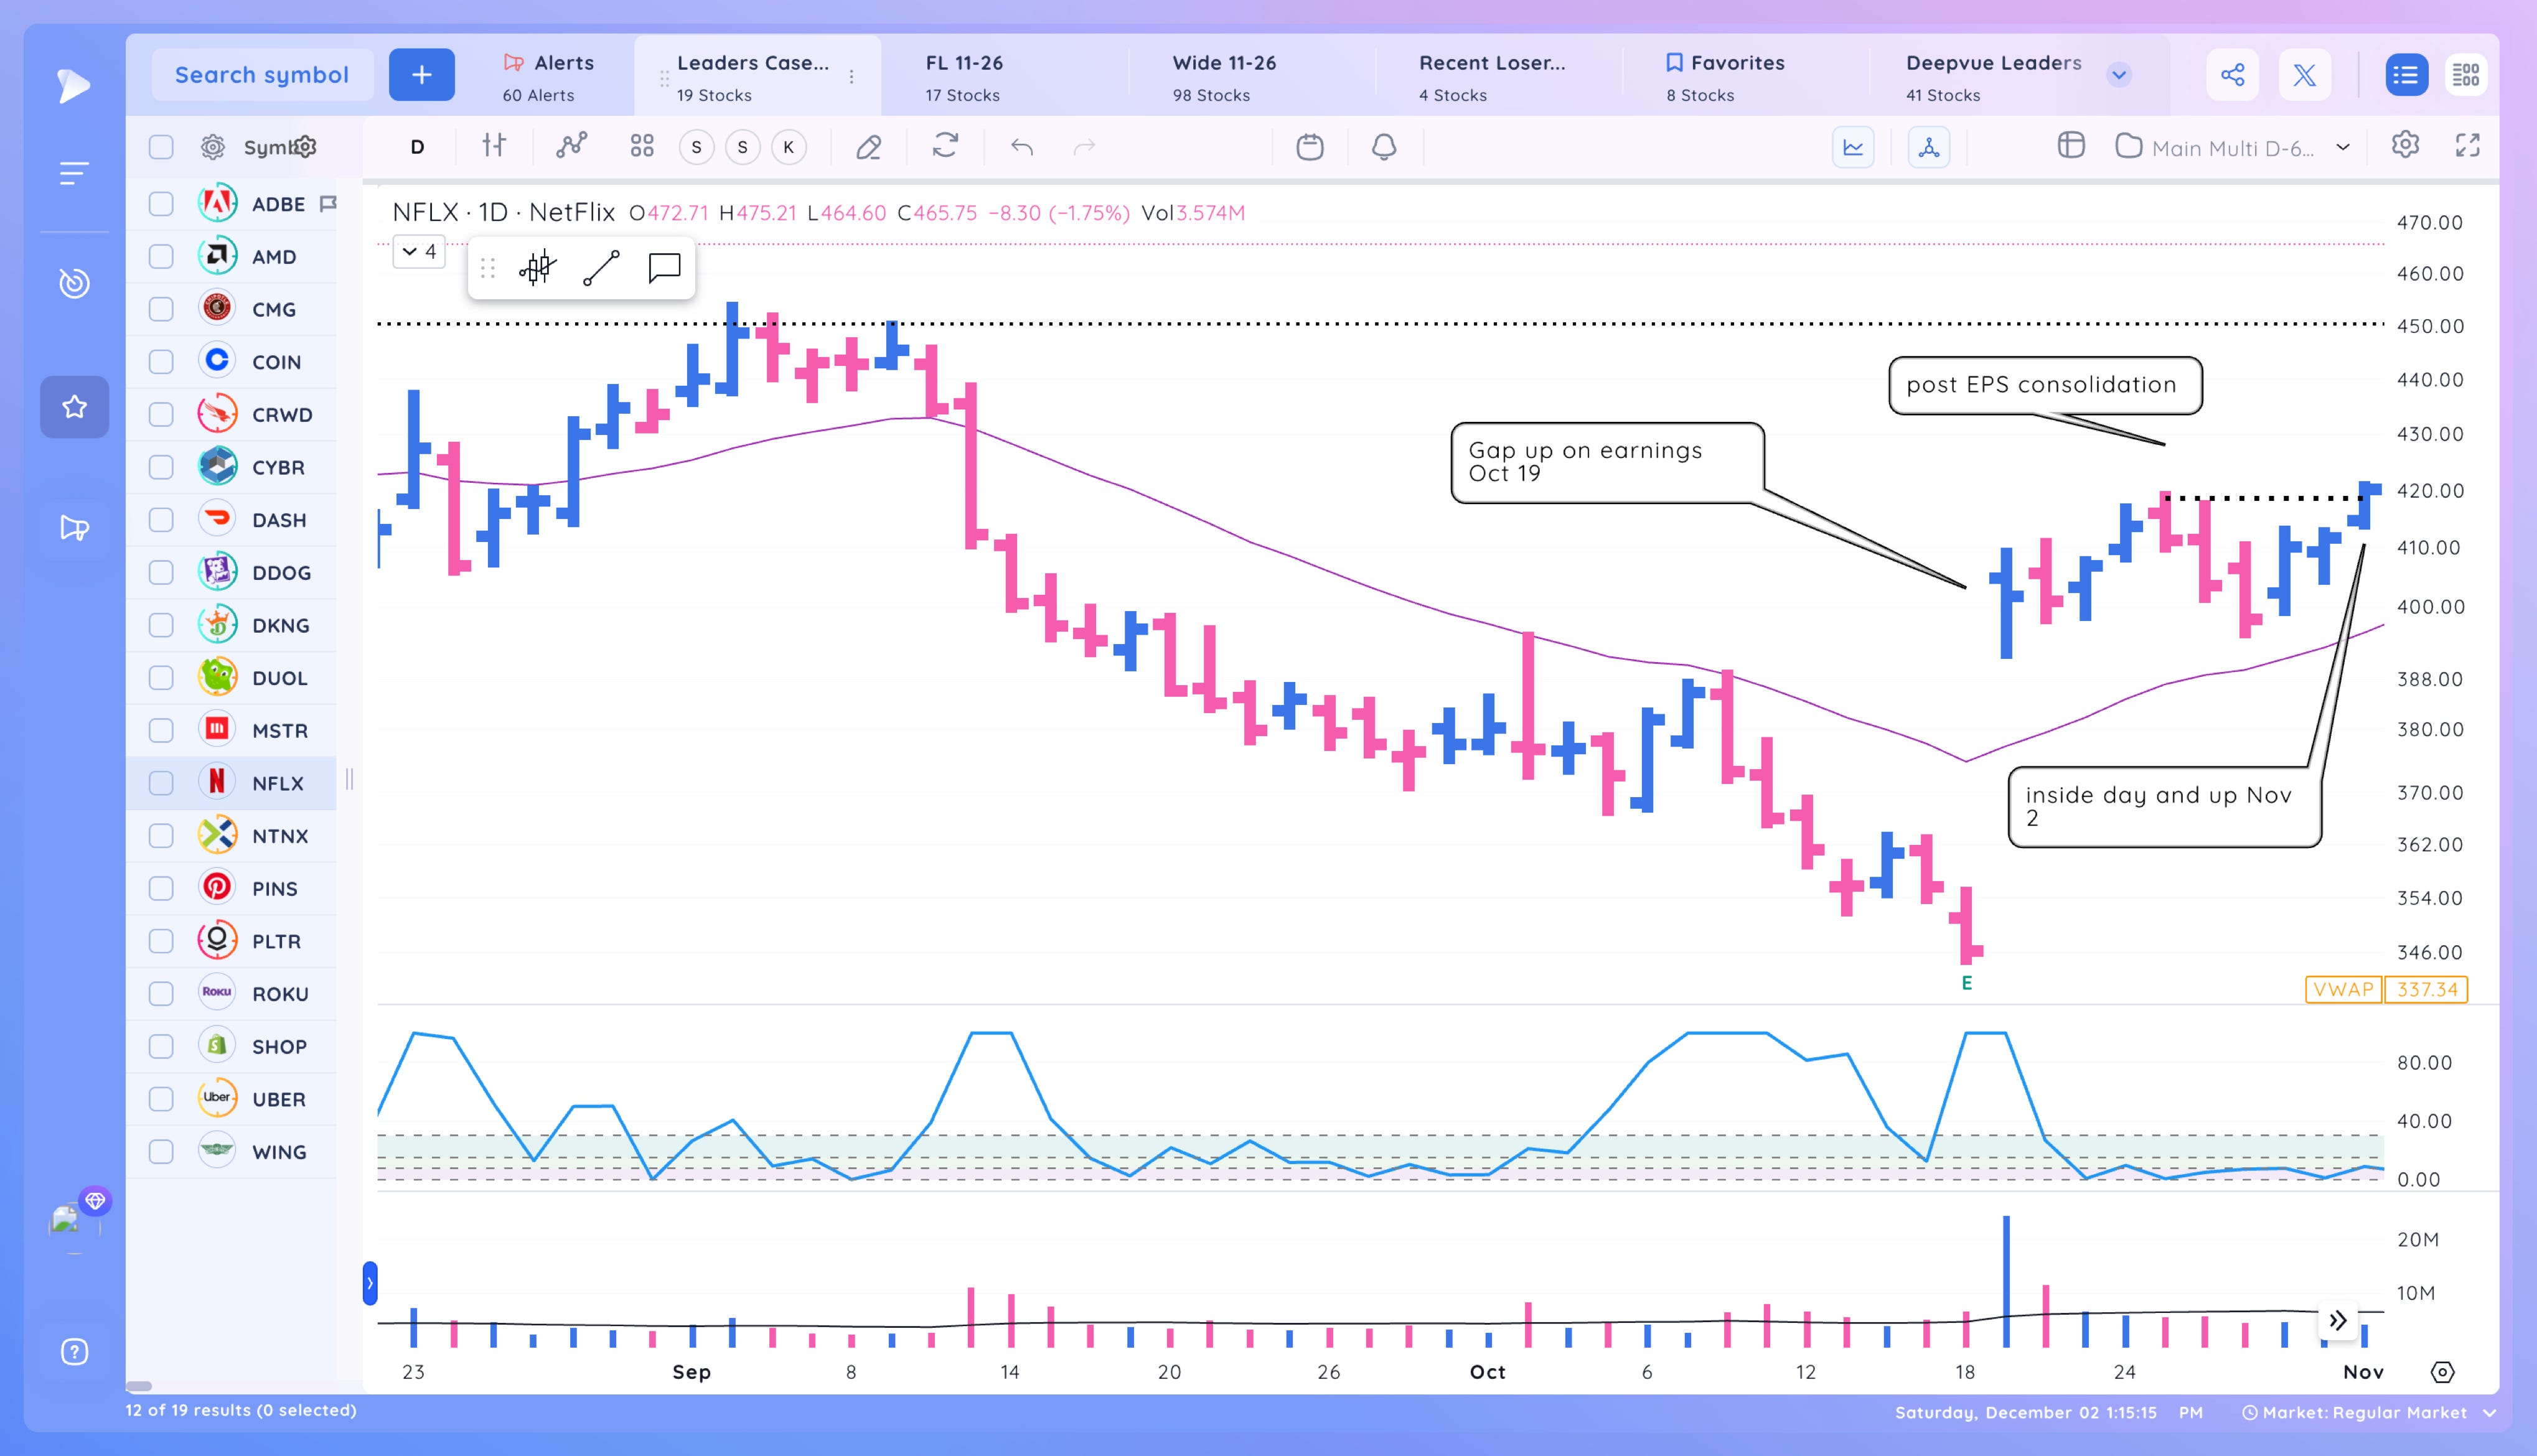The height and width of the screenshot is (1456, 2537).
Task: Click the first S circle button
Action: point(696,147)
